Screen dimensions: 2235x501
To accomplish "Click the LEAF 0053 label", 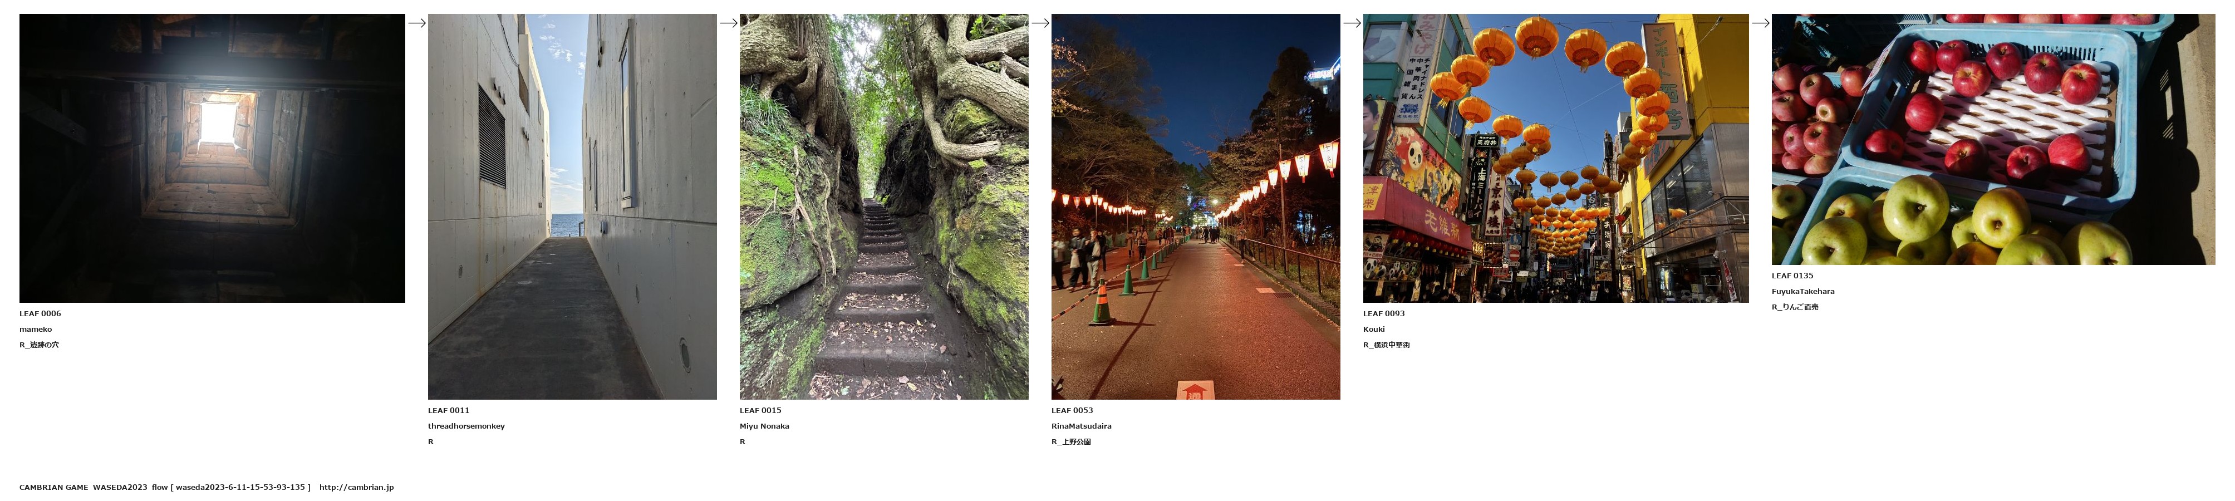I will (1072, 411).
